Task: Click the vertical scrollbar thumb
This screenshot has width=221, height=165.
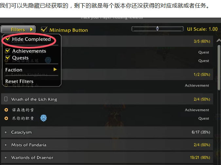Action: pos(219,68)
